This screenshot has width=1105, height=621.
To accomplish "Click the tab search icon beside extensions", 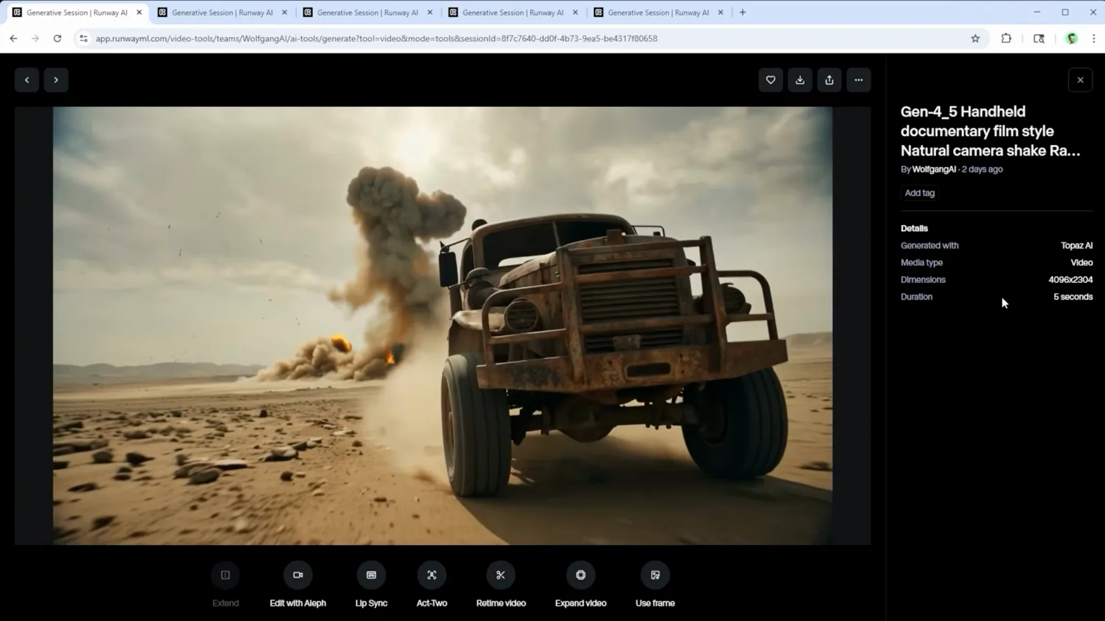I will pyautogui.click(x=1039, y=39).
